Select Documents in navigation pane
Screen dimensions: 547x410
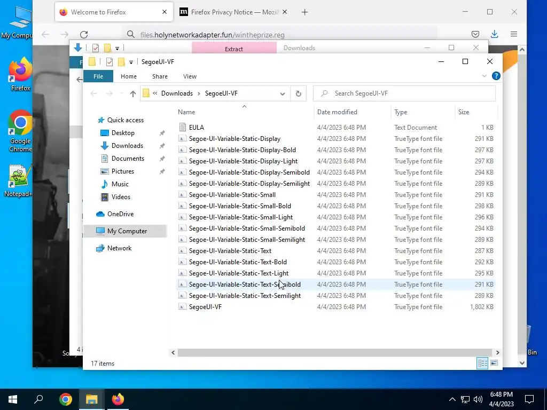pos(128,159)
